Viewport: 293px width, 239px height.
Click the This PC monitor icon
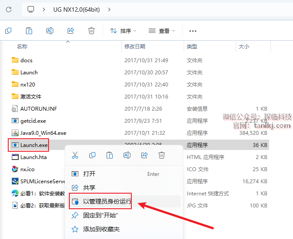[31, 9]
